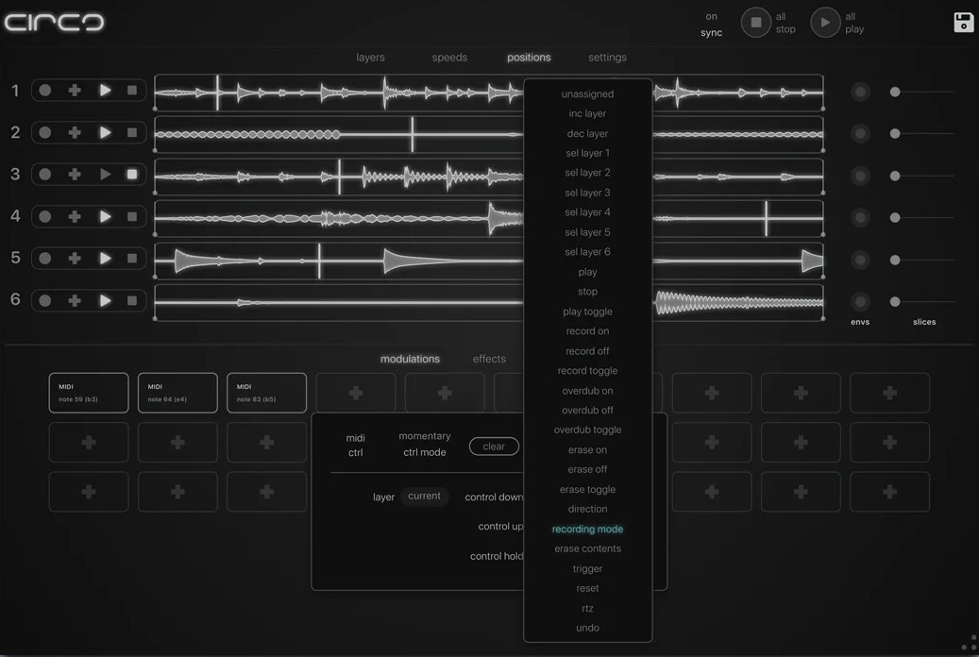Choose sel layer 3 in the action list
Viewport: 979px width, 657px height.
pos(587,193)
